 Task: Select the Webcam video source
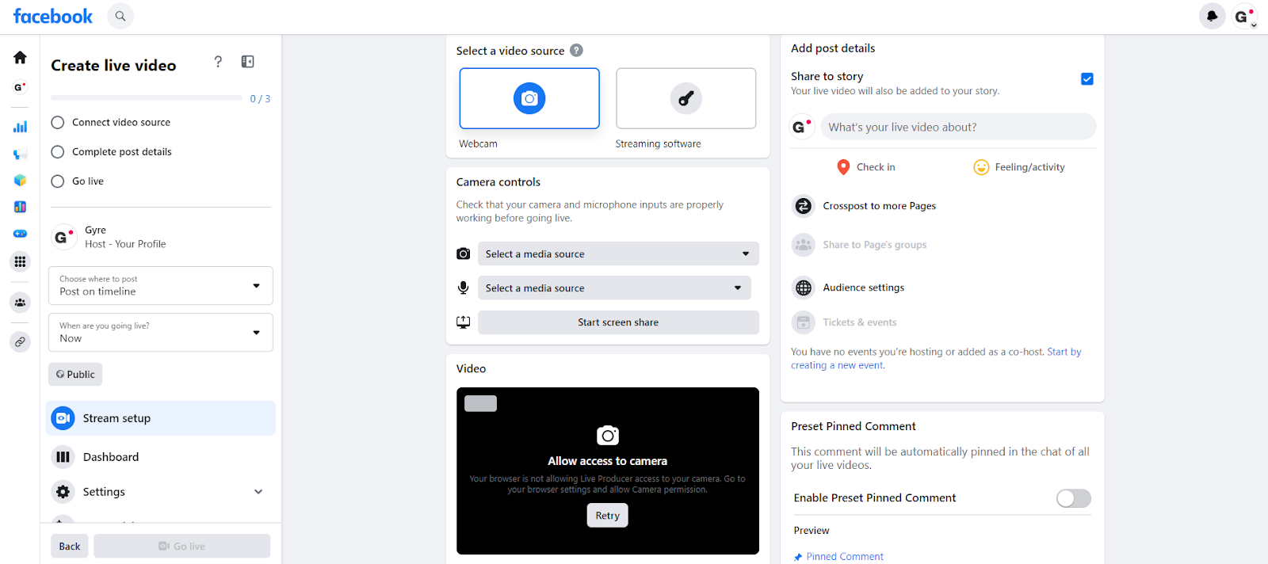tap(529, 98)
